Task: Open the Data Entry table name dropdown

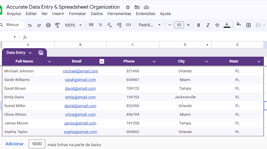Action: coord(30,53)
